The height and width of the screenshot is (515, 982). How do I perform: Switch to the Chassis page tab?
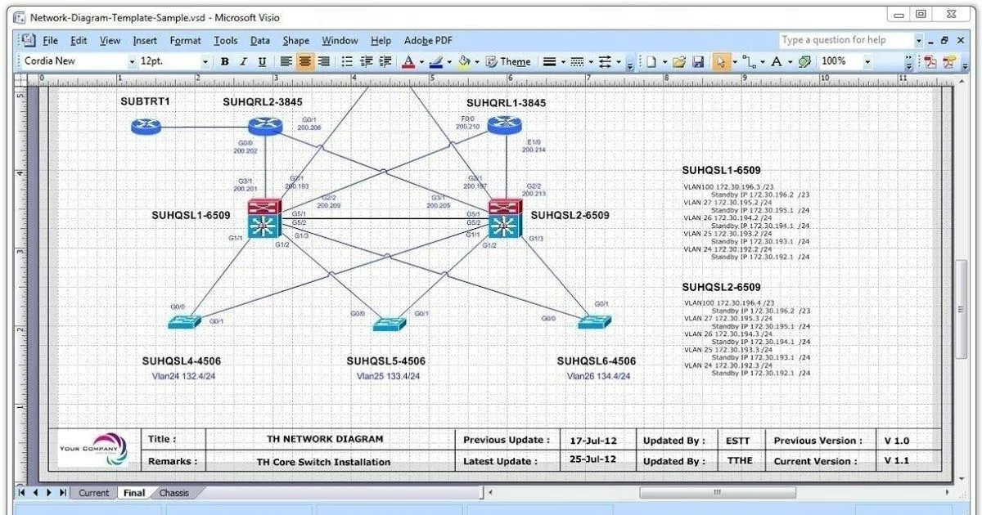[174, 493]
